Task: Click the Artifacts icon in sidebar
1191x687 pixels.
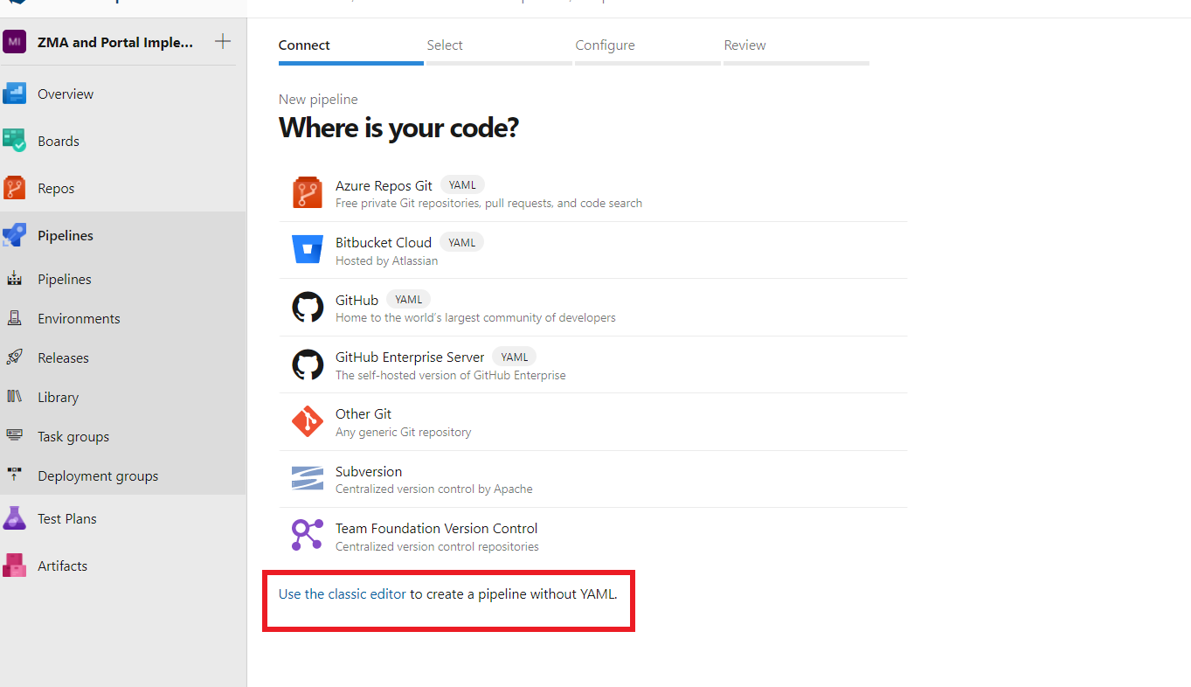Action: (15, 566)
